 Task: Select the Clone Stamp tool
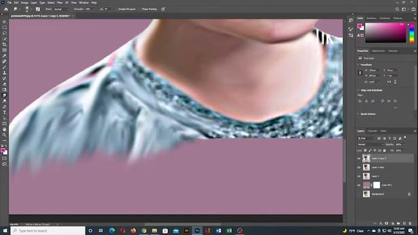pos(5,72)
